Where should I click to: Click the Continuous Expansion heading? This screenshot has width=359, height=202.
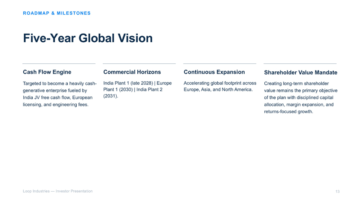coord(214,72)
